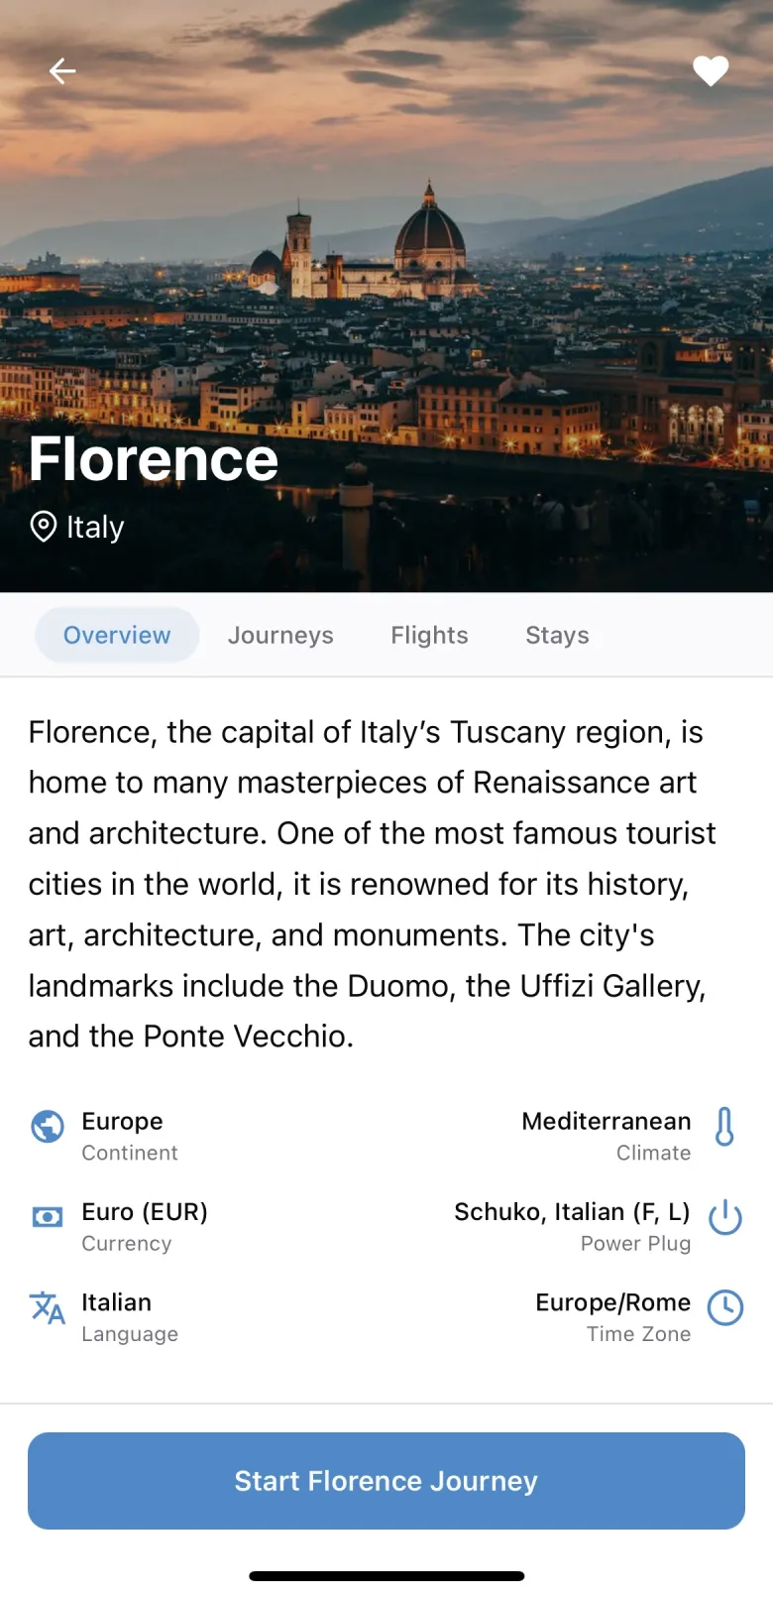Toggle the heart favorite icon
This screenshot has width=773, height=1597.
tap(711, 71)
